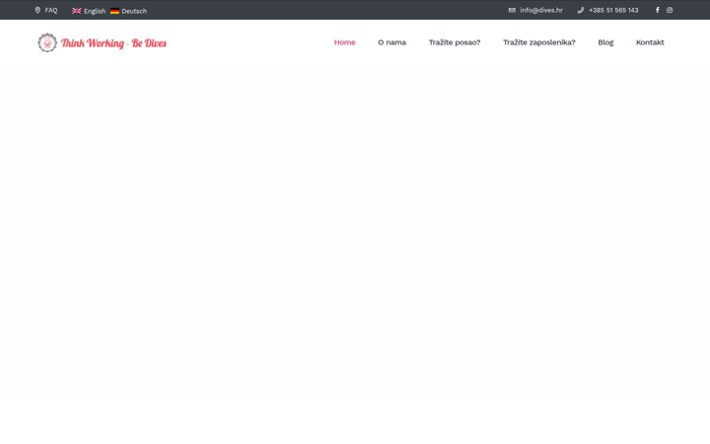Open the Facebook page icon
Image resolution: width=710 pixels, height=444 pixels.
[657, 10]
